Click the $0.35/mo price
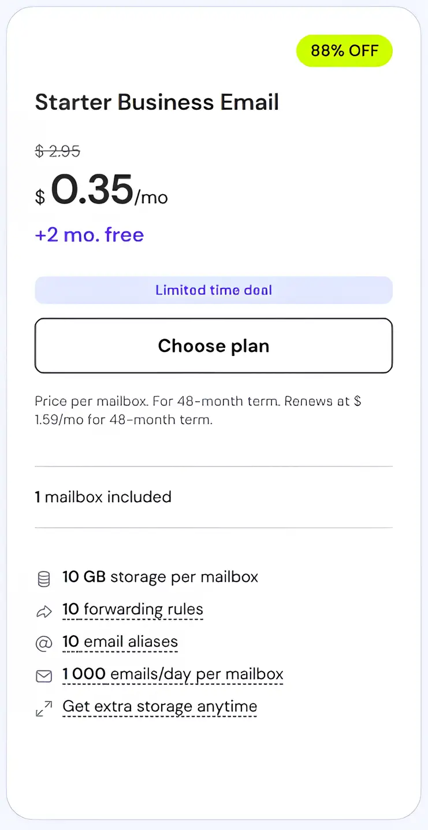 tap(102, 191)
